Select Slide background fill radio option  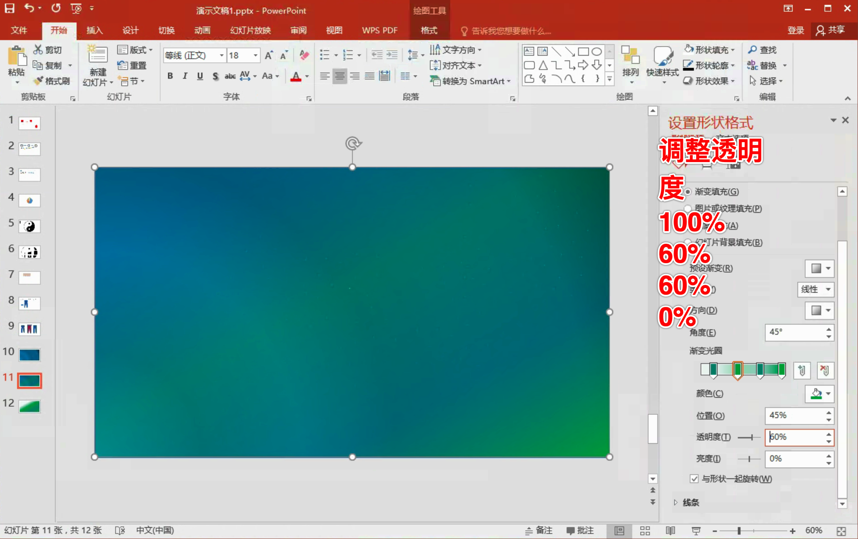(688, 242)
